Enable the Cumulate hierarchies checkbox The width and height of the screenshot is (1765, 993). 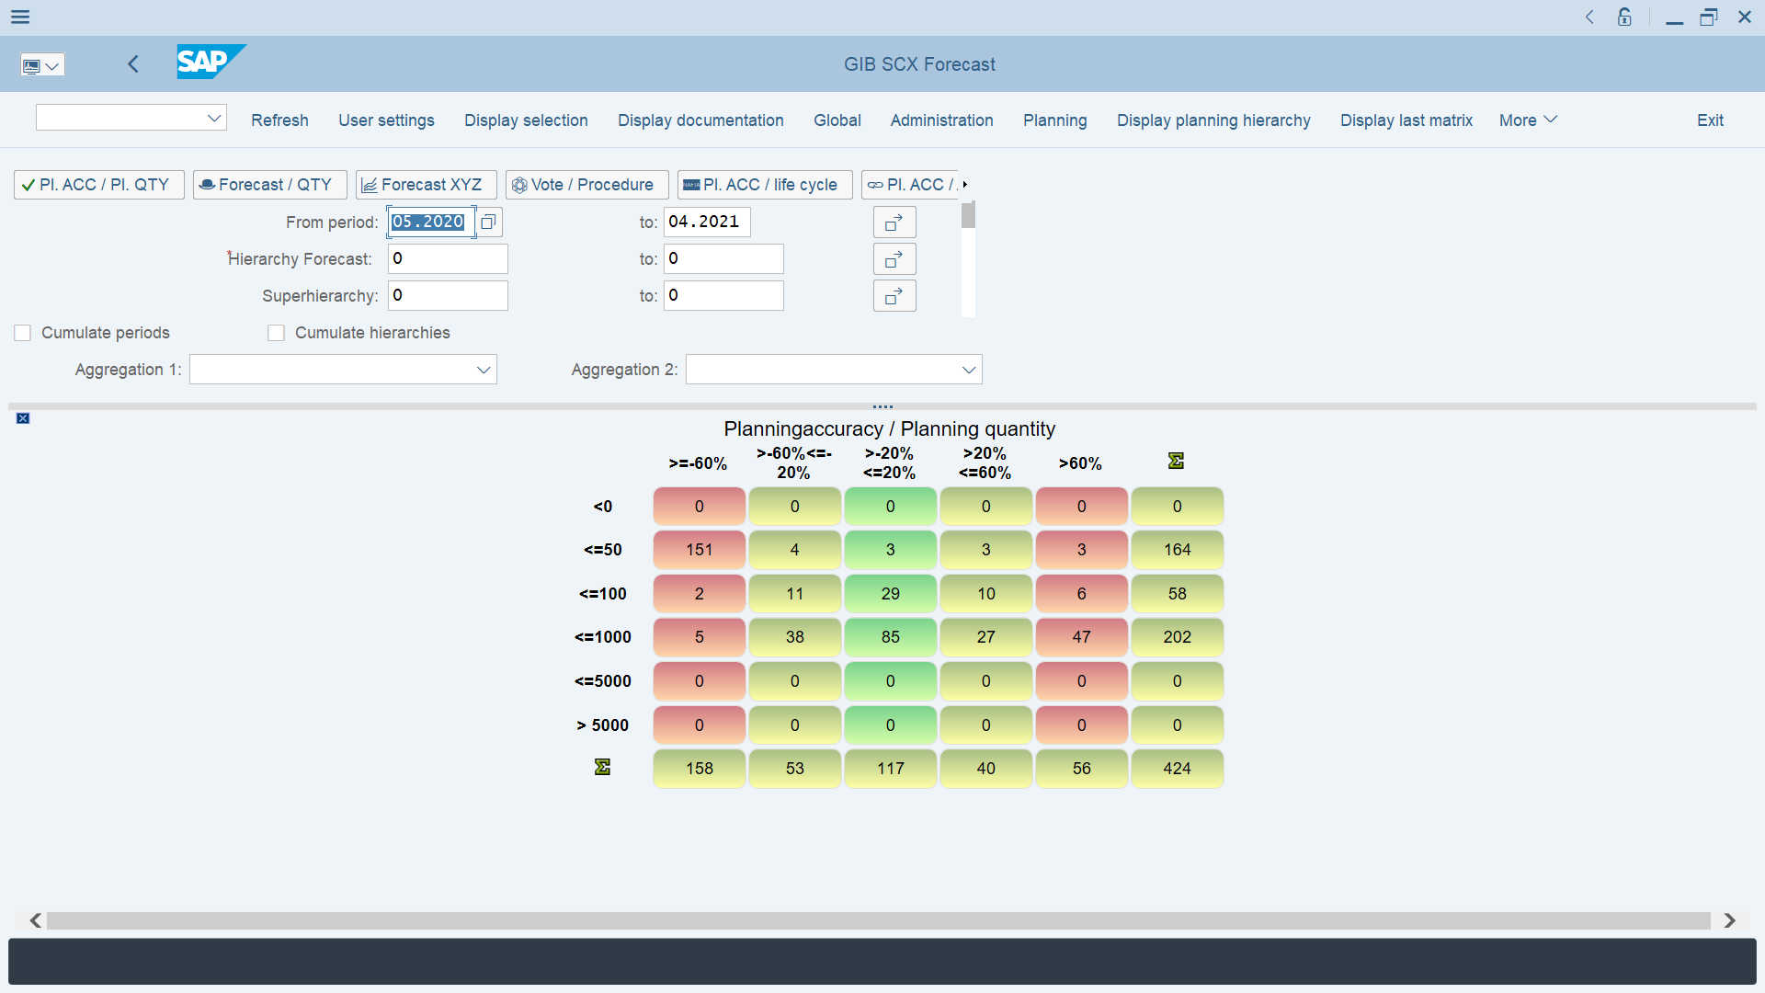click(x=275, y=332)
